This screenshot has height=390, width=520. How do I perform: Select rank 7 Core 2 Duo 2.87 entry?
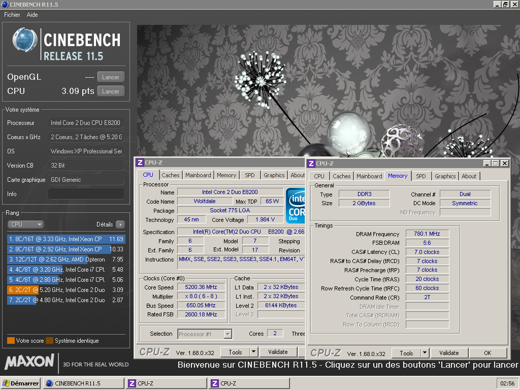click(x=66, y=300)
